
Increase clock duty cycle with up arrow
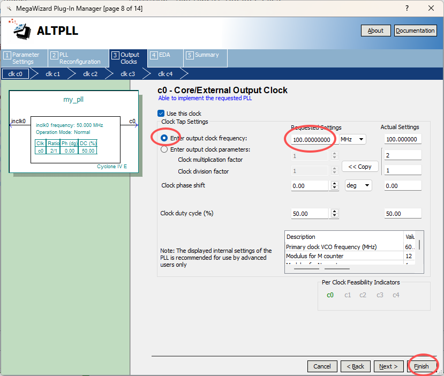[x=334, y=211]
